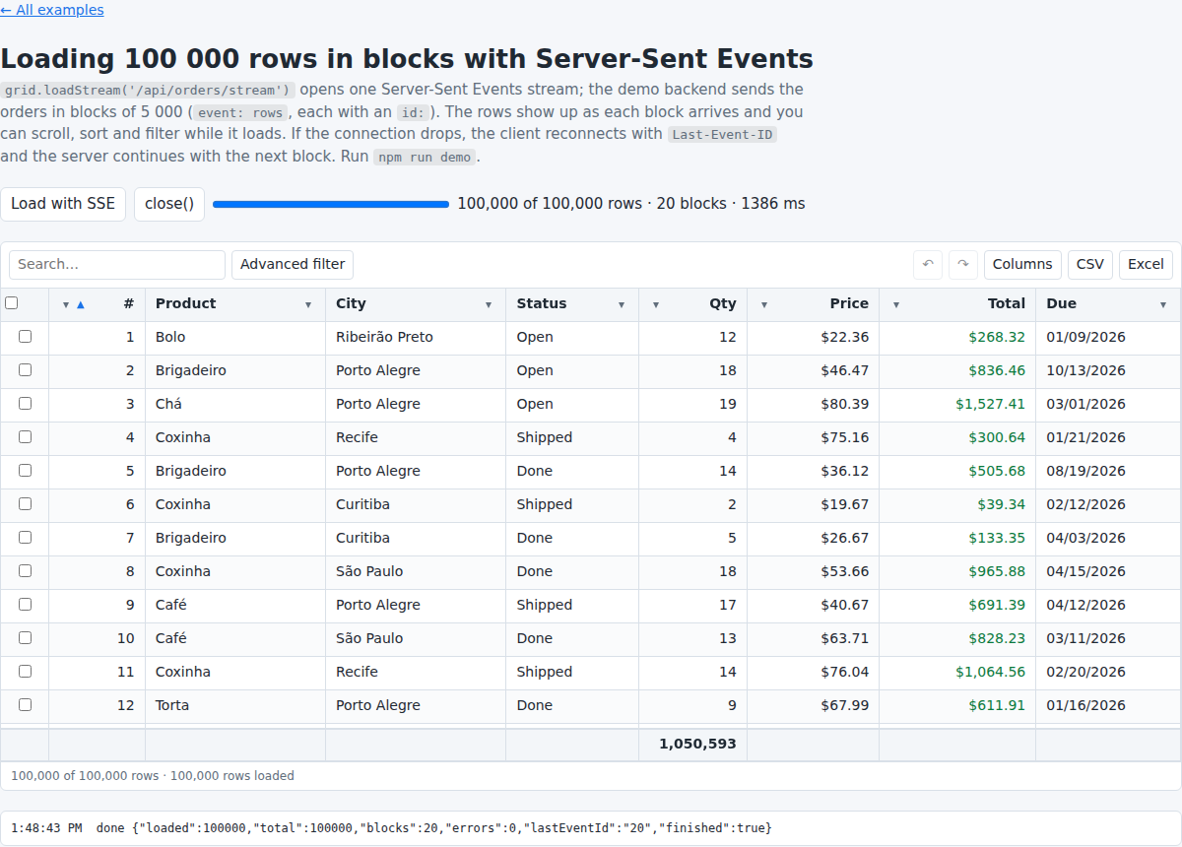Select the due date 04/15/2026 cell
The width and height of the screenshot is (1182, 847).
click(1108, 571)
